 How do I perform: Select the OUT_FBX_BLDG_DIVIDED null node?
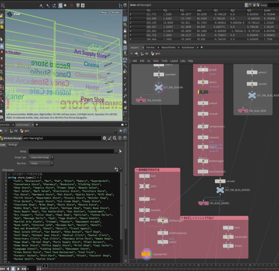click(220, 190)
